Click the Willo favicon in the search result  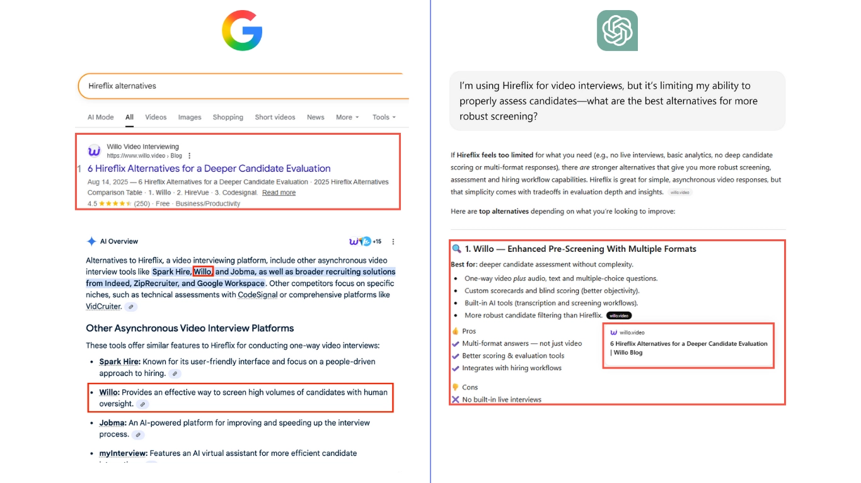pyautogui.click(x=94, y=151)
